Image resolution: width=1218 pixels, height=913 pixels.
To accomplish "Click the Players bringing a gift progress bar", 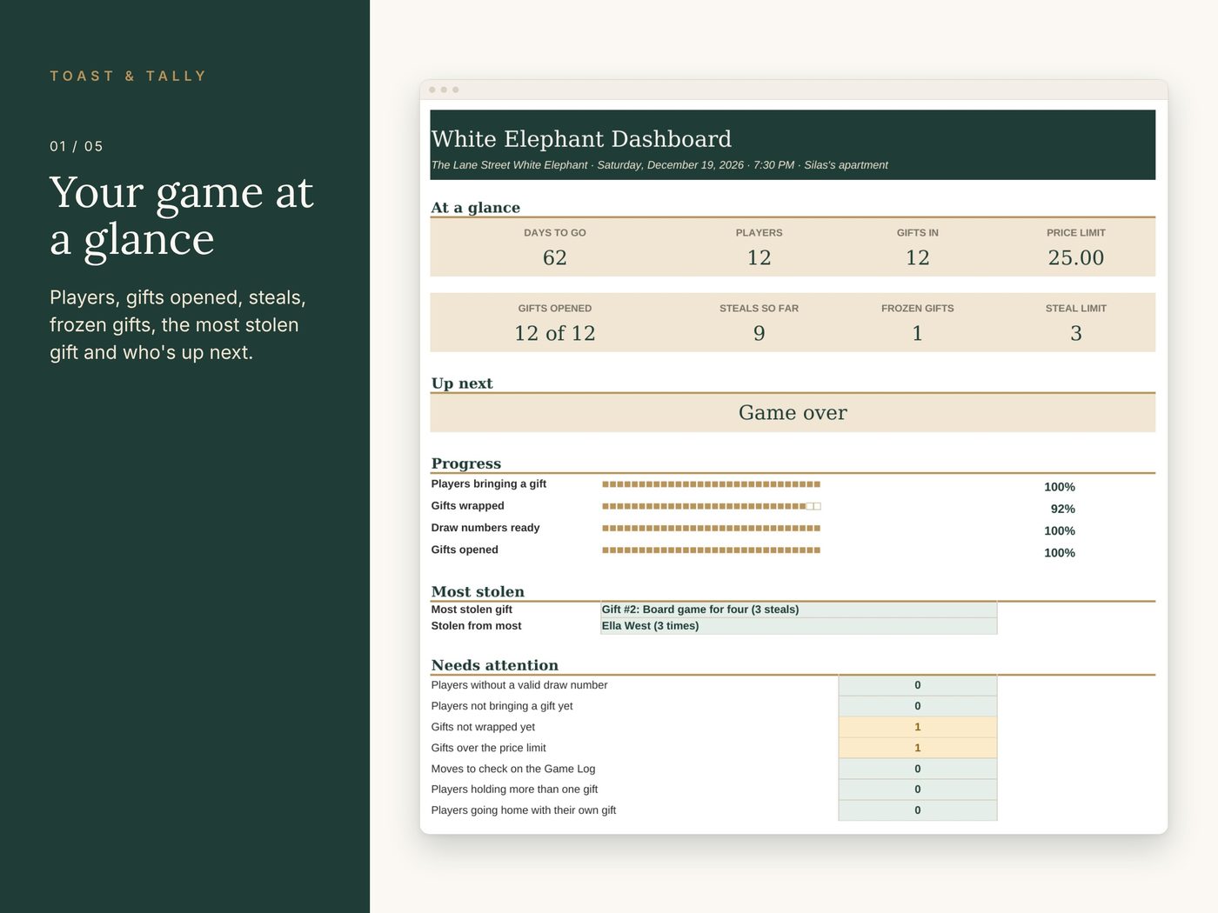I will (712, 484).
